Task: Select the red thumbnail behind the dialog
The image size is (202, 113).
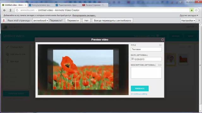Action: tap(183, 59)
